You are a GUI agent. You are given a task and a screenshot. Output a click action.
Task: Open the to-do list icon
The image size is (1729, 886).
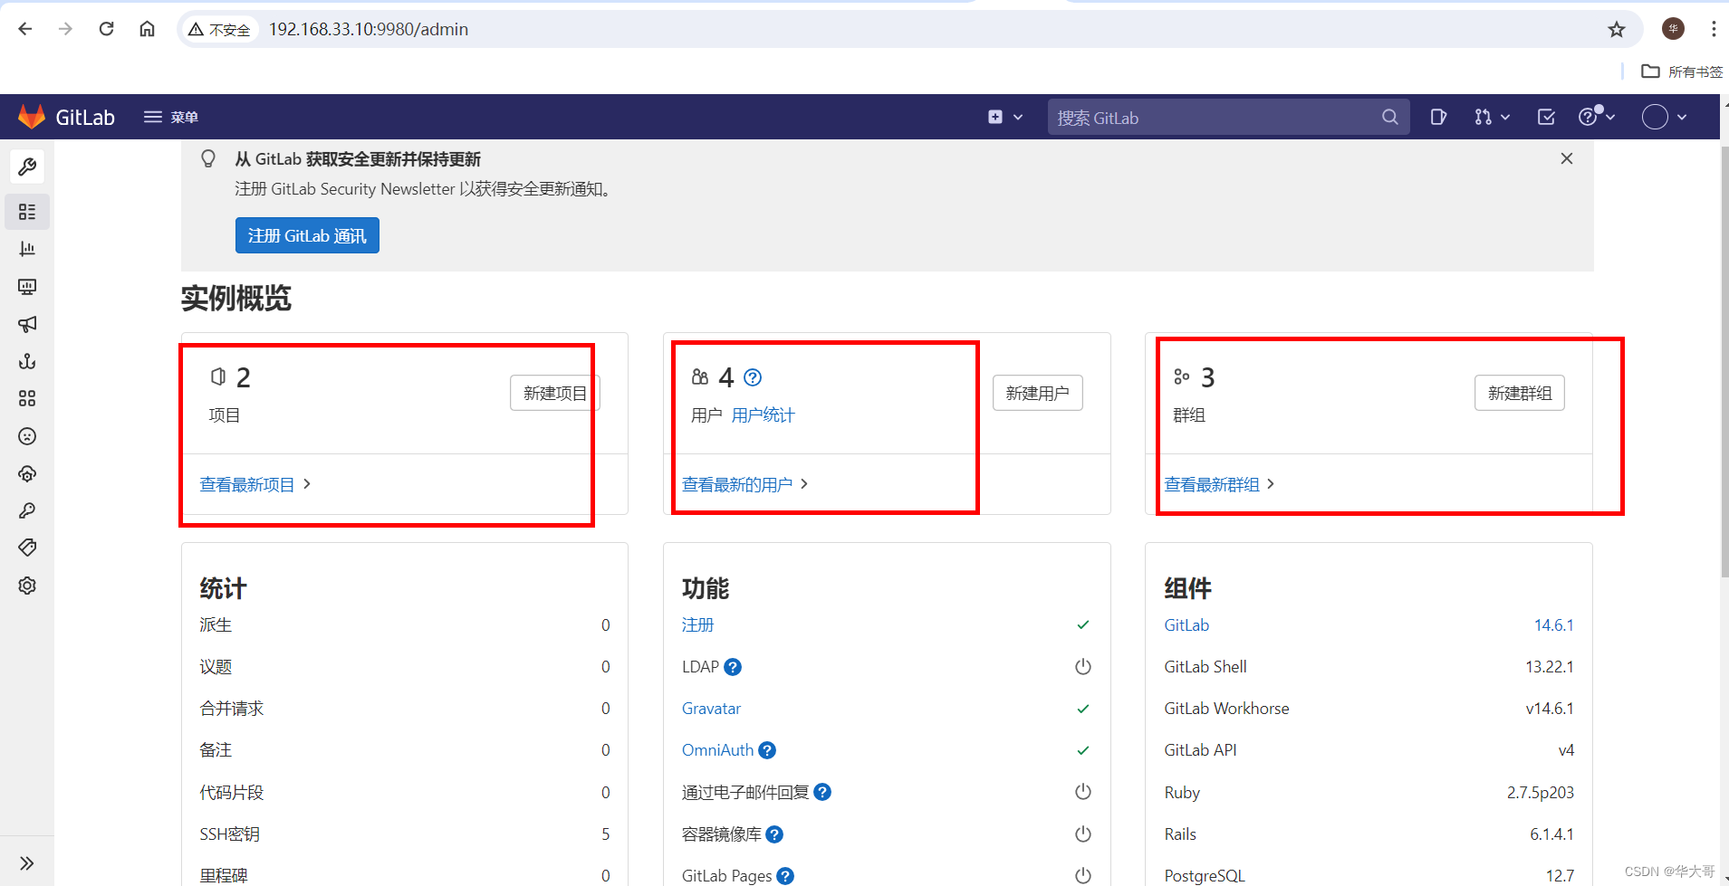coord(1546,117)
